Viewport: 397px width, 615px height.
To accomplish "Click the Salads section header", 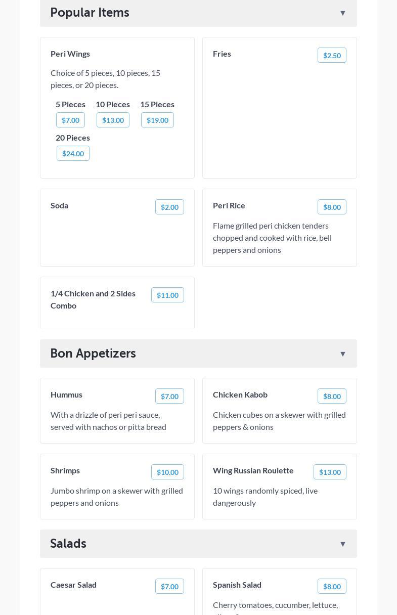I will tap(68, 544).
